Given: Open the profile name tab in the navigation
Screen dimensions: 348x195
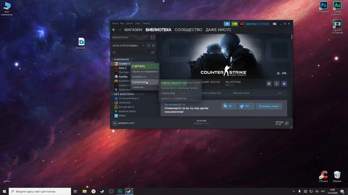Looking at the screenshot, I should [x=218, y=30].
